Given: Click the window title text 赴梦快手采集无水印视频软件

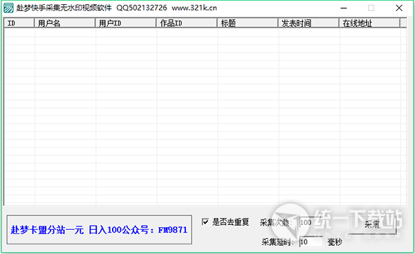Looking at the screenshot, I should [x=64, y=8].
